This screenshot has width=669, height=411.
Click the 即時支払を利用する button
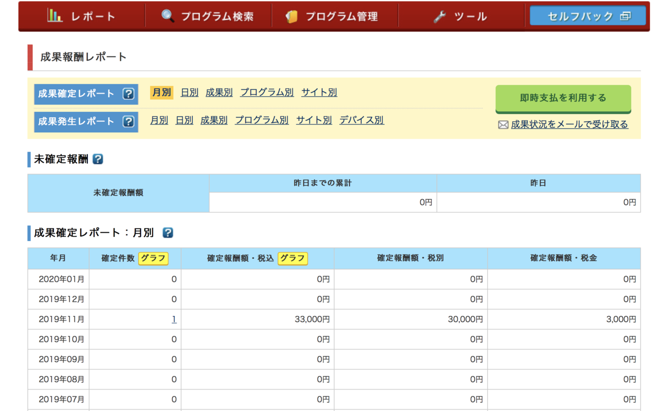pyautogui.click(x=563, y=98)
